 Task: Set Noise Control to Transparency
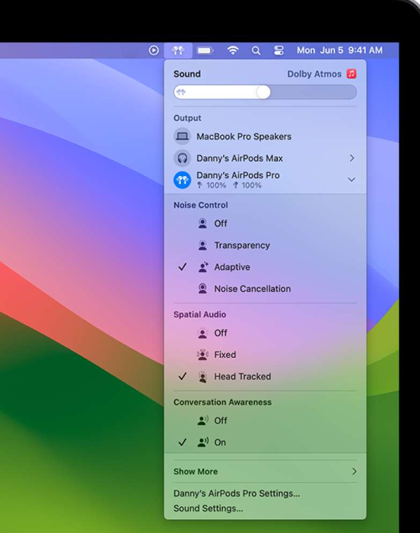pos(241,245)
